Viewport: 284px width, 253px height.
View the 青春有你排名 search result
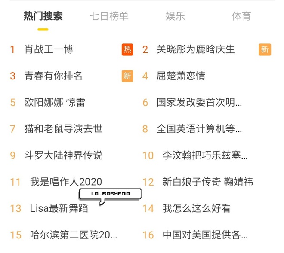pyautogui.click(x=53, y=76)
